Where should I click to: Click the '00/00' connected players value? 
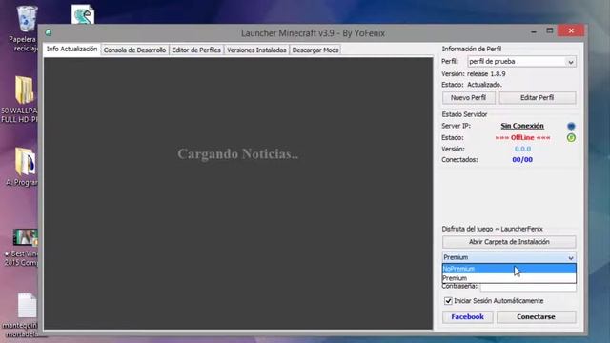(x=522, y=160)
